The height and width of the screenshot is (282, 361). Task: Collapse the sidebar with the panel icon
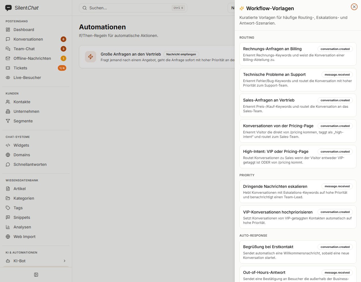tap(36, 275)
